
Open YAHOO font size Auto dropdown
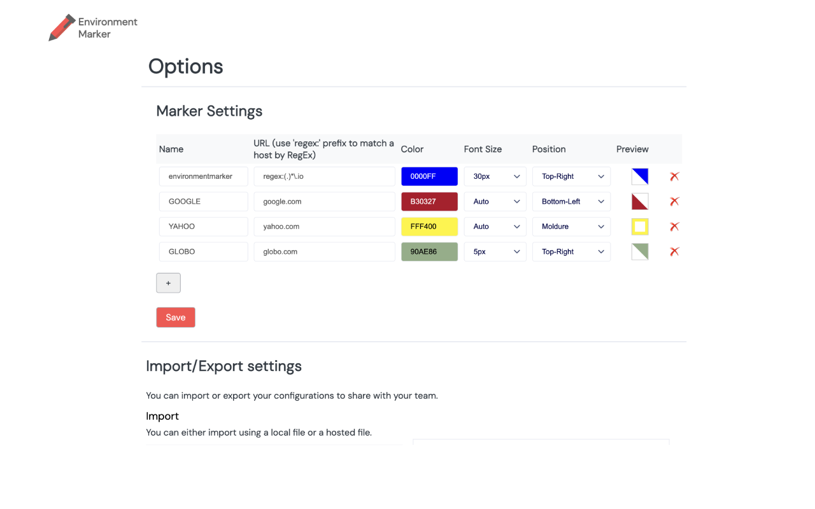(x=495, y=227)
